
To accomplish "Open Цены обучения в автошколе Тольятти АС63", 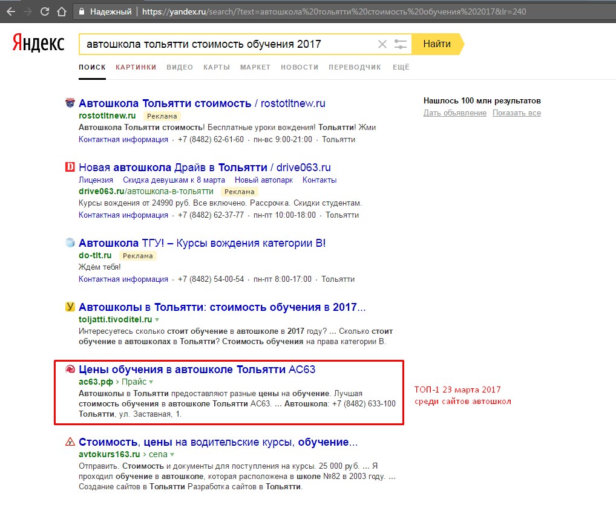I will coord(197,370).
